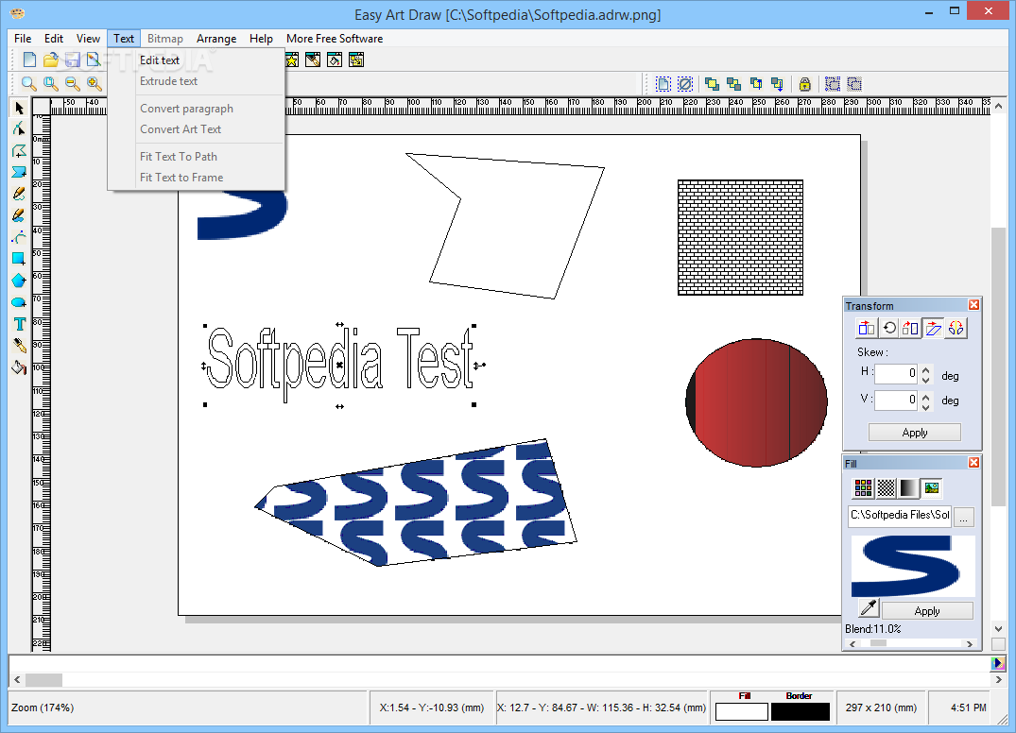
Task: Open the pen panel window icon
Action: click(x=313, y=60)
